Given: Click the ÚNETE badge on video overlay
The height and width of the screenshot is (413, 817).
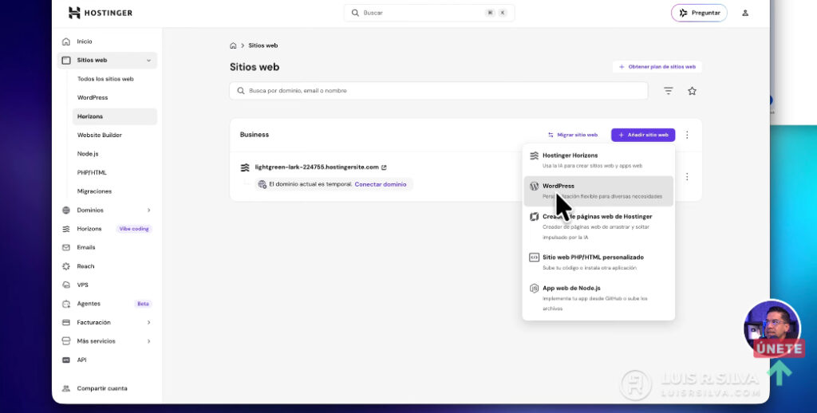Looking at the screenshot, I should tap(779, 348).
